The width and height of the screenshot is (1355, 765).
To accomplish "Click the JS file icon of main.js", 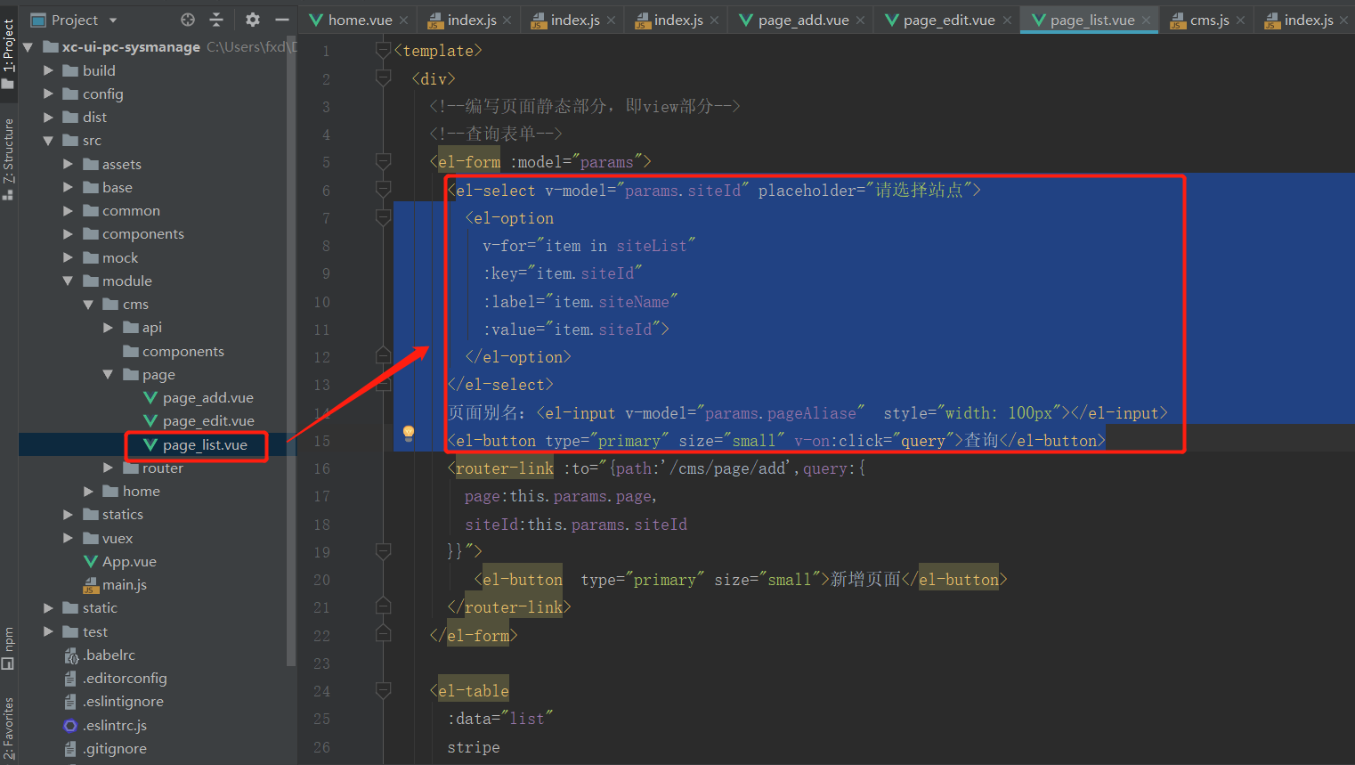I will point(90,585).
